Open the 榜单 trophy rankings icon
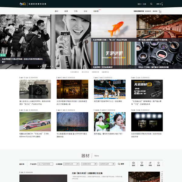This screenshot has width=182, height=182. tap(142, 164)
